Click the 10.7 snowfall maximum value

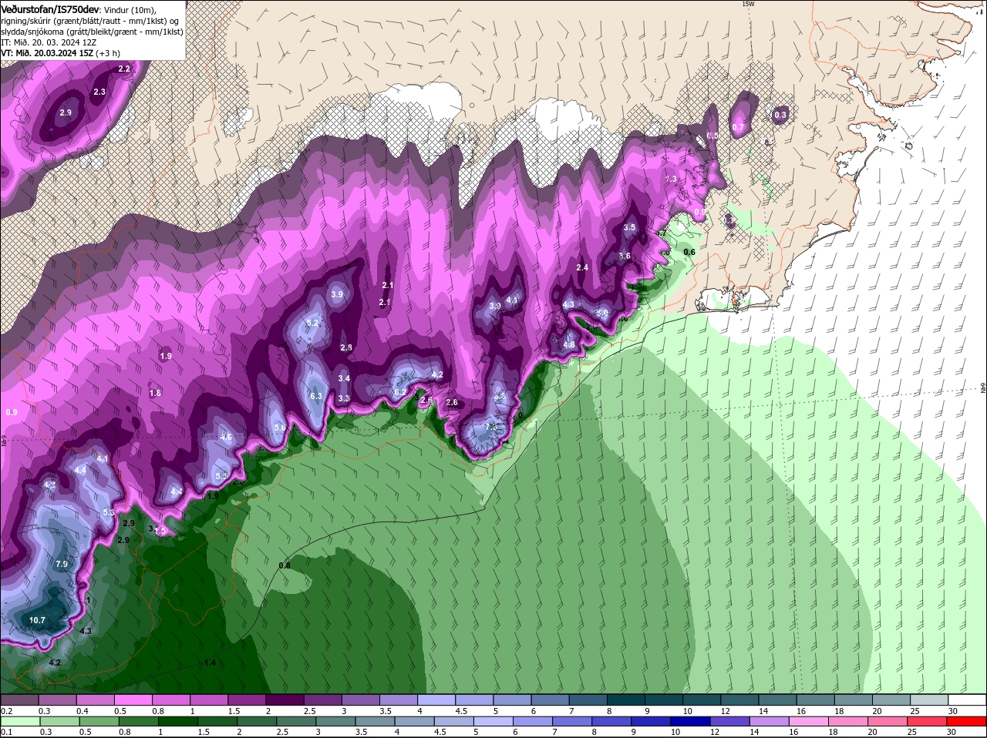click(x=37, y=620)
